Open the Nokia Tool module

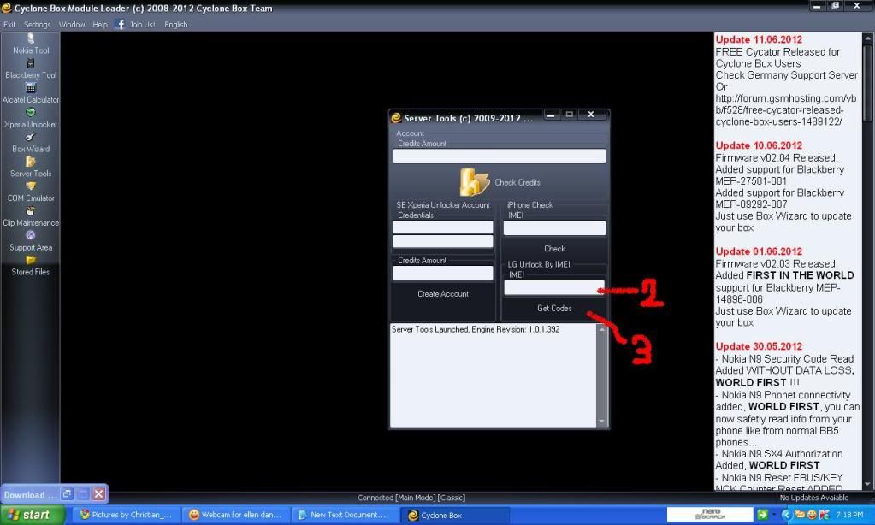31,44
